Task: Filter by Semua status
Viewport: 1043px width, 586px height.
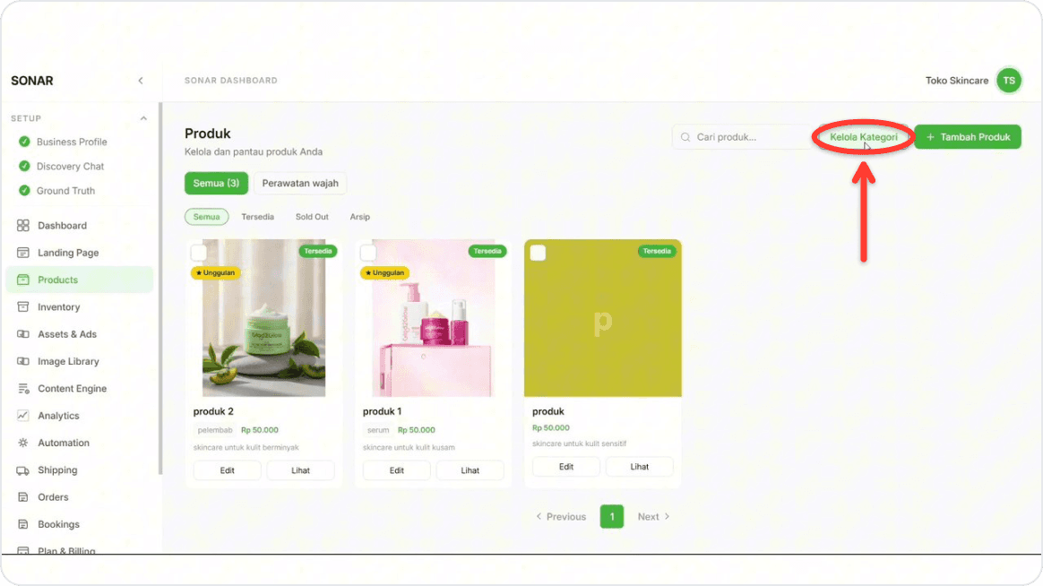Action: (x=206, y=217)
